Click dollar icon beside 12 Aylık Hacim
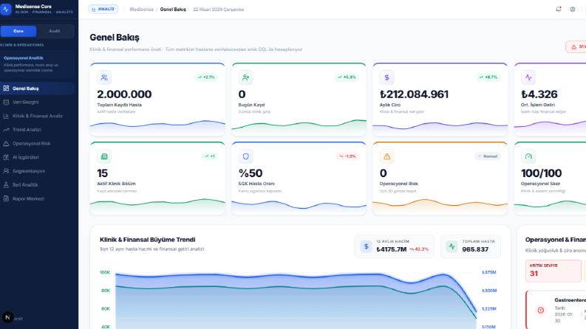The height and width of the screenshot is (329, 586). pos(367,246)
